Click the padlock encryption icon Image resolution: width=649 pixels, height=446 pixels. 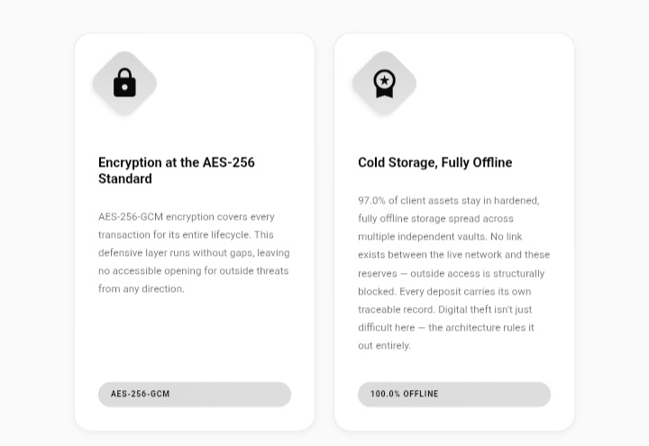[x=124, y=83]
